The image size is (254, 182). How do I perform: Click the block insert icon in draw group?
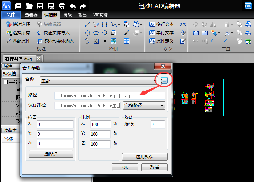pos(126,24)
